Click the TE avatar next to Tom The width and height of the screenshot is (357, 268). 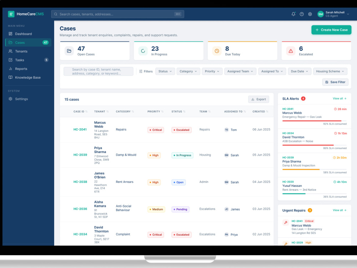[226, 130]
